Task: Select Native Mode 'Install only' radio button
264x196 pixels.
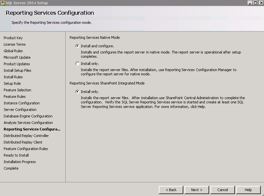Action: tap(77, 64)
